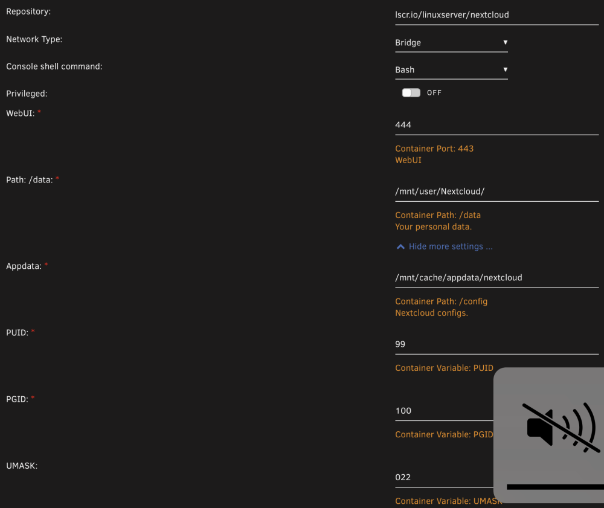Click the Repository input field
Viewport: 604px width, 508px height.
[x=496, y=16]
